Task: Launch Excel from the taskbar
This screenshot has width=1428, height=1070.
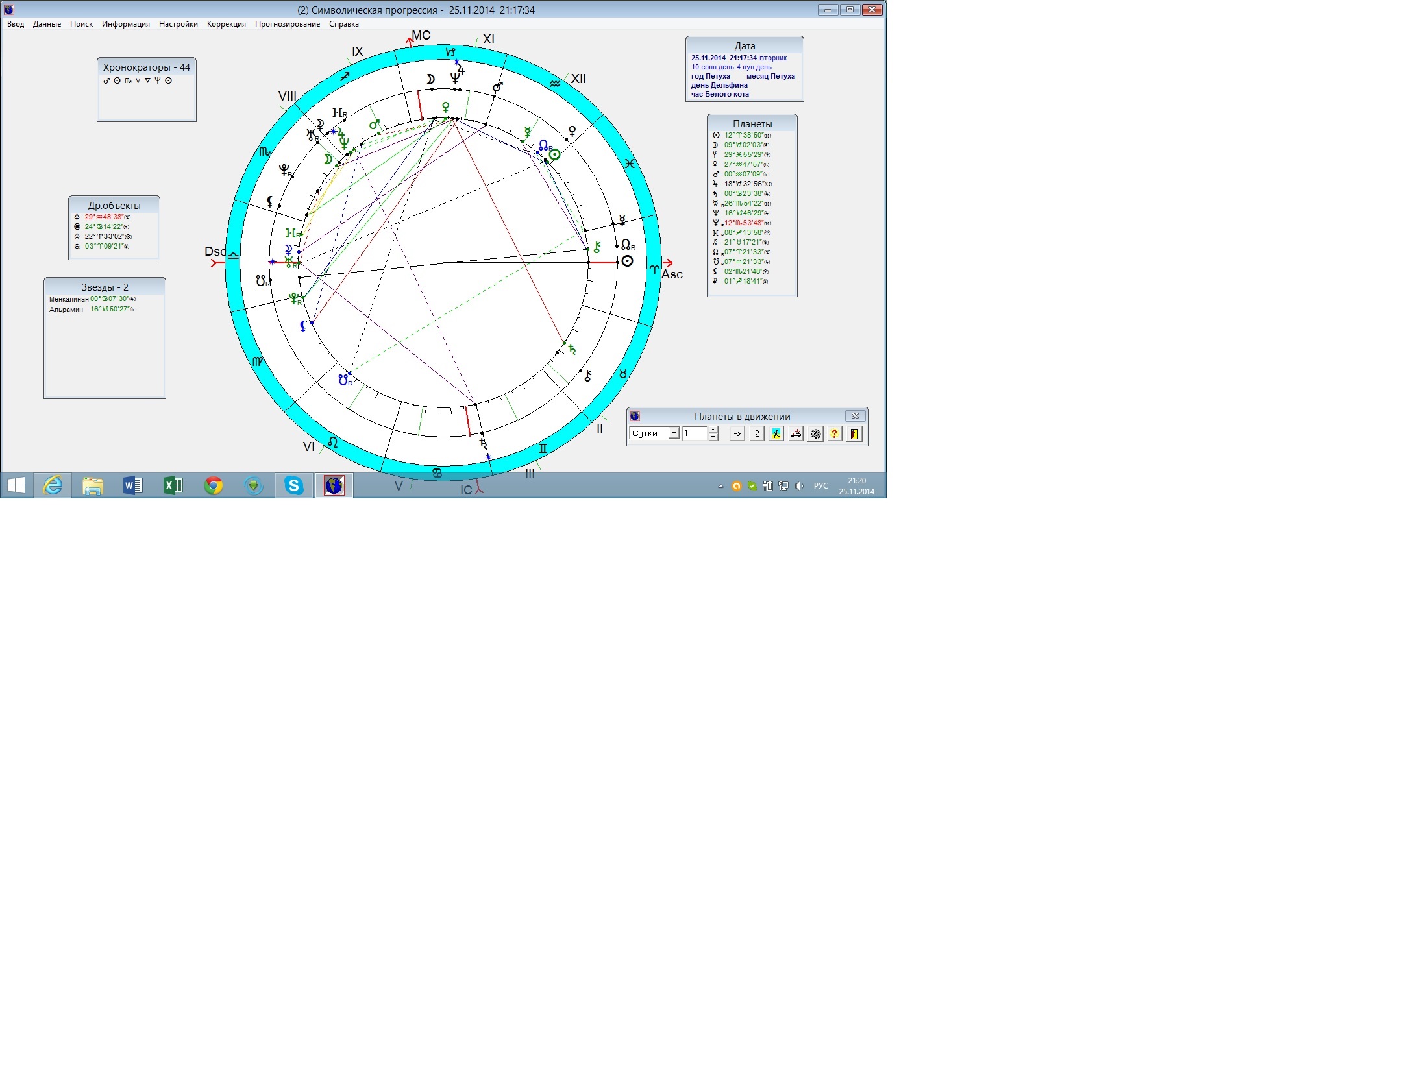Action: (173, 485)
